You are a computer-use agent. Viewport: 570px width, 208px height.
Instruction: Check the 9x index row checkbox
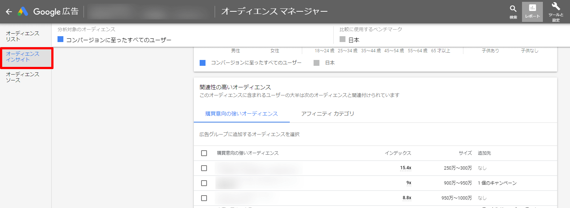[x=204, y=183]
